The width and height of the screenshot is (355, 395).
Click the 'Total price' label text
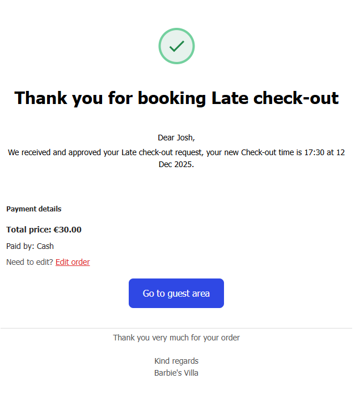(28, 230)
